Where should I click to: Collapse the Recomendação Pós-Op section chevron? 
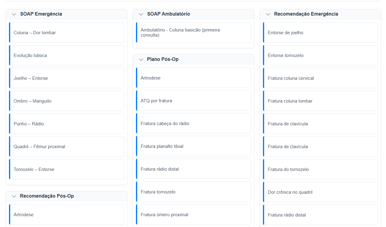pos(14,196)
